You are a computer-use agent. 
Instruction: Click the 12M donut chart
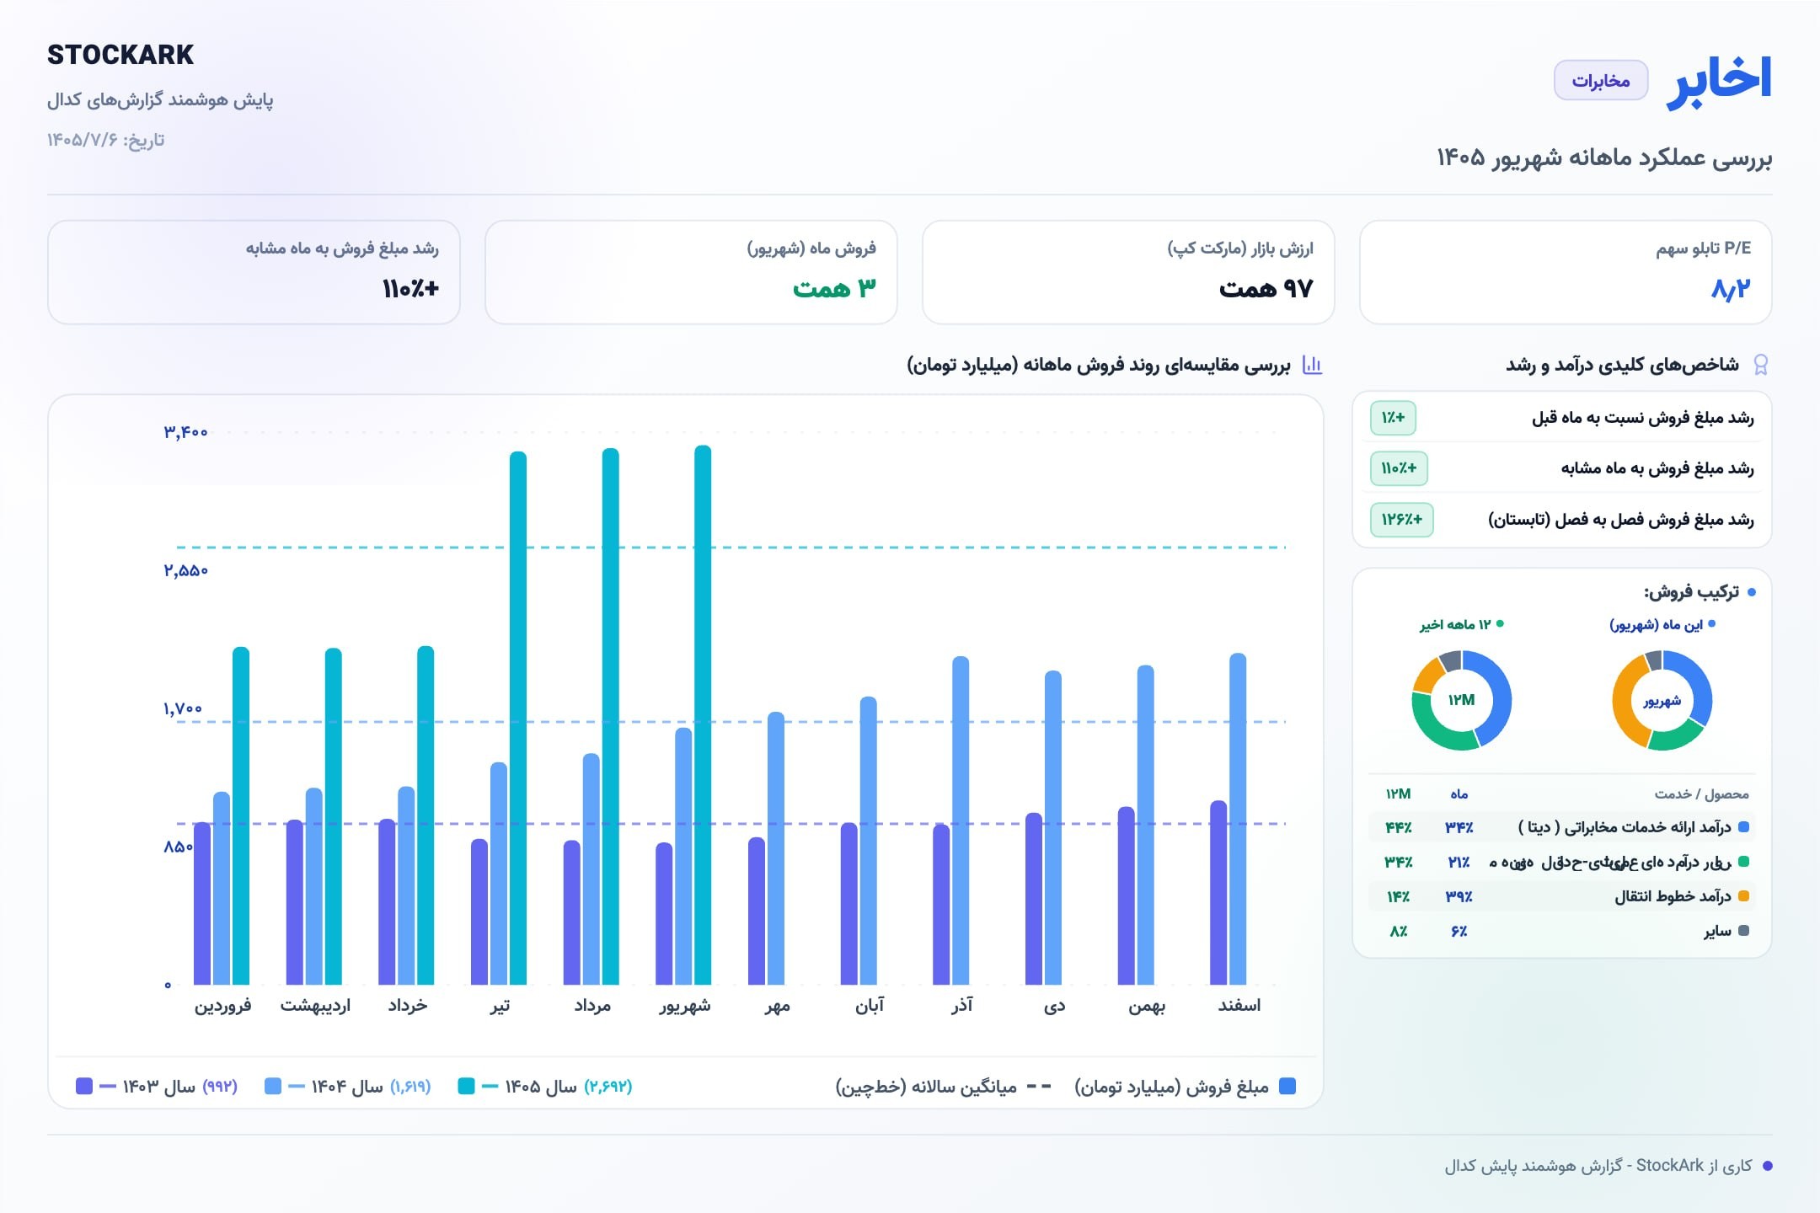coord(1462,700)
